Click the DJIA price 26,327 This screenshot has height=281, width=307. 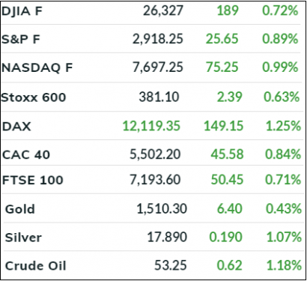(x=163, y=10)
